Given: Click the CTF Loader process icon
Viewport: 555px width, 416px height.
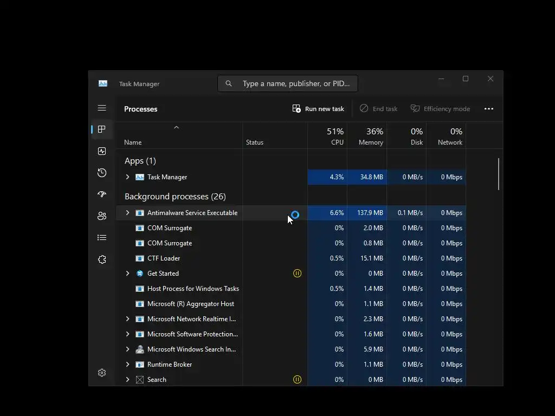Looking at the screenshot, I should (140, 258).
